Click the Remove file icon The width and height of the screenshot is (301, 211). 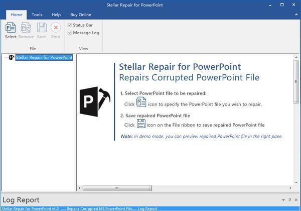[x=26, y=28]
